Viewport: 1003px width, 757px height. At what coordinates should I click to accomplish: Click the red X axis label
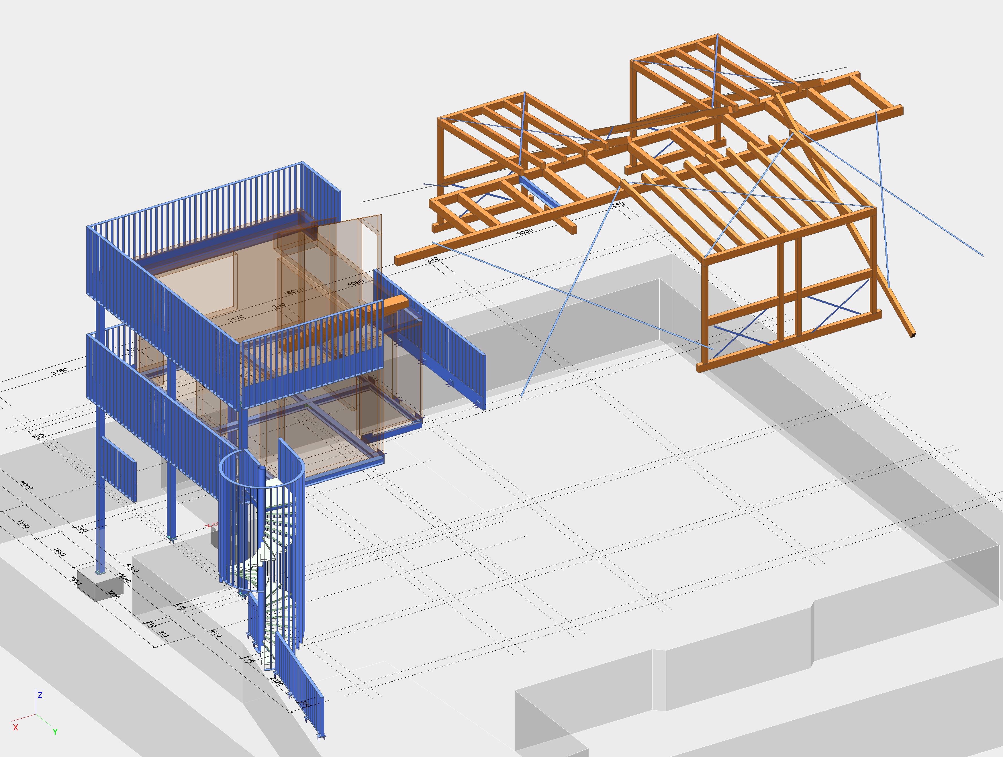15,727
